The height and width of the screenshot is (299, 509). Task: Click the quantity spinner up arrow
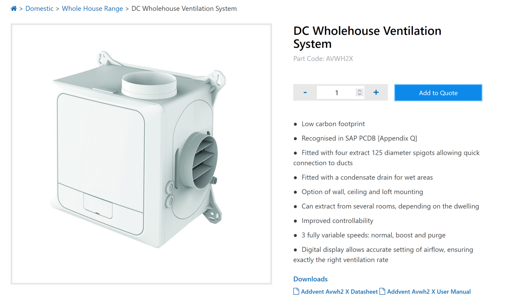pyautogui.click(x=359, y=91)
